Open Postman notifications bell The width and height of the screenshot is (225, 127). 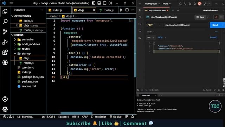[195, 4]
